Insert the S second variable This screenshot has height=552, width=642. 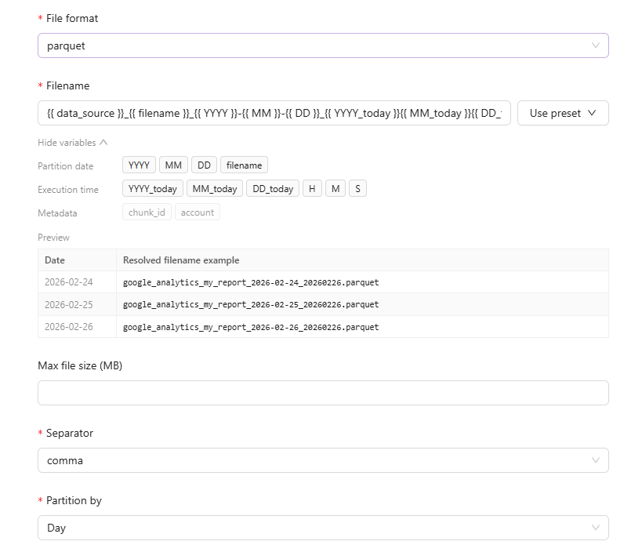point(357,189)
